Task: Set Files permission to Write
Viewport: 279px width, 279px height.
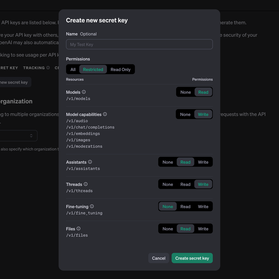Action: coord(203,228)
